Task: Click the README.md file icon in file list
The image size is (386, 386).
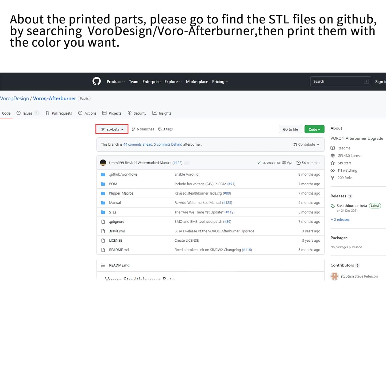Action: (x=103, y=250)
